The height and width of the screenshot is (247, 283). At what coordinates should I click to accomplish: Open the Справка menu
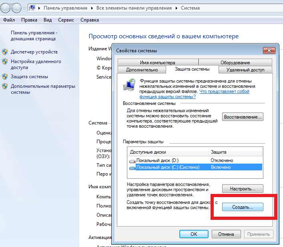tap(90, 20)
